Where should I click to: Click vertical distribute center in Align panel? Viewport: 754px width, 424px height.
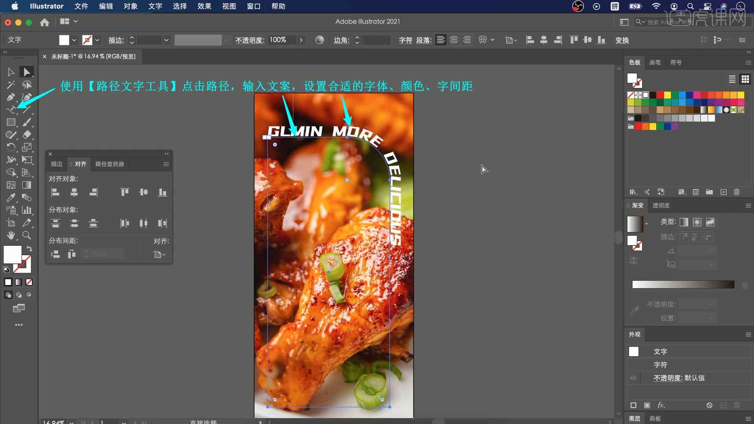click(x=74, y=223)
